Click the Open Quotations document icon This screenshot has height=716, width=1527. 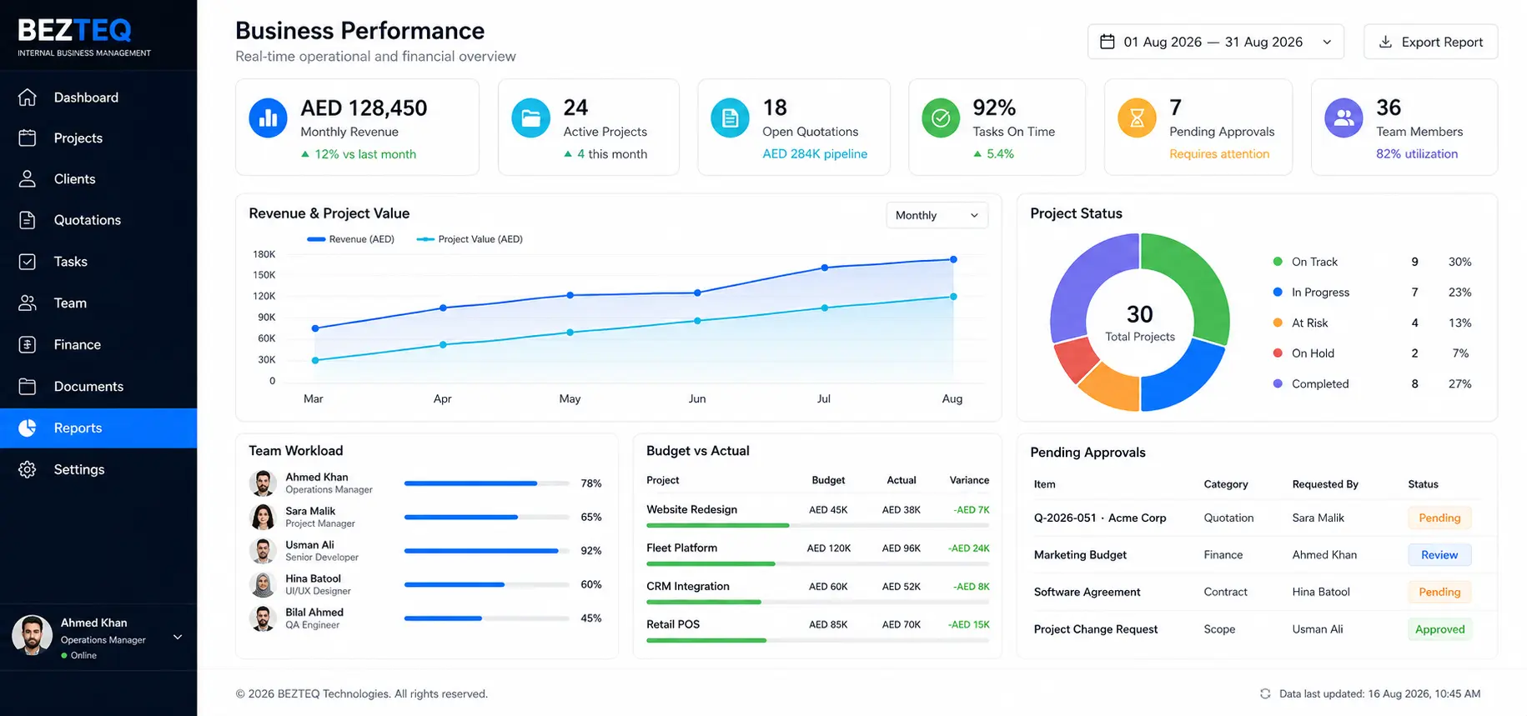[x=730, y=118]
